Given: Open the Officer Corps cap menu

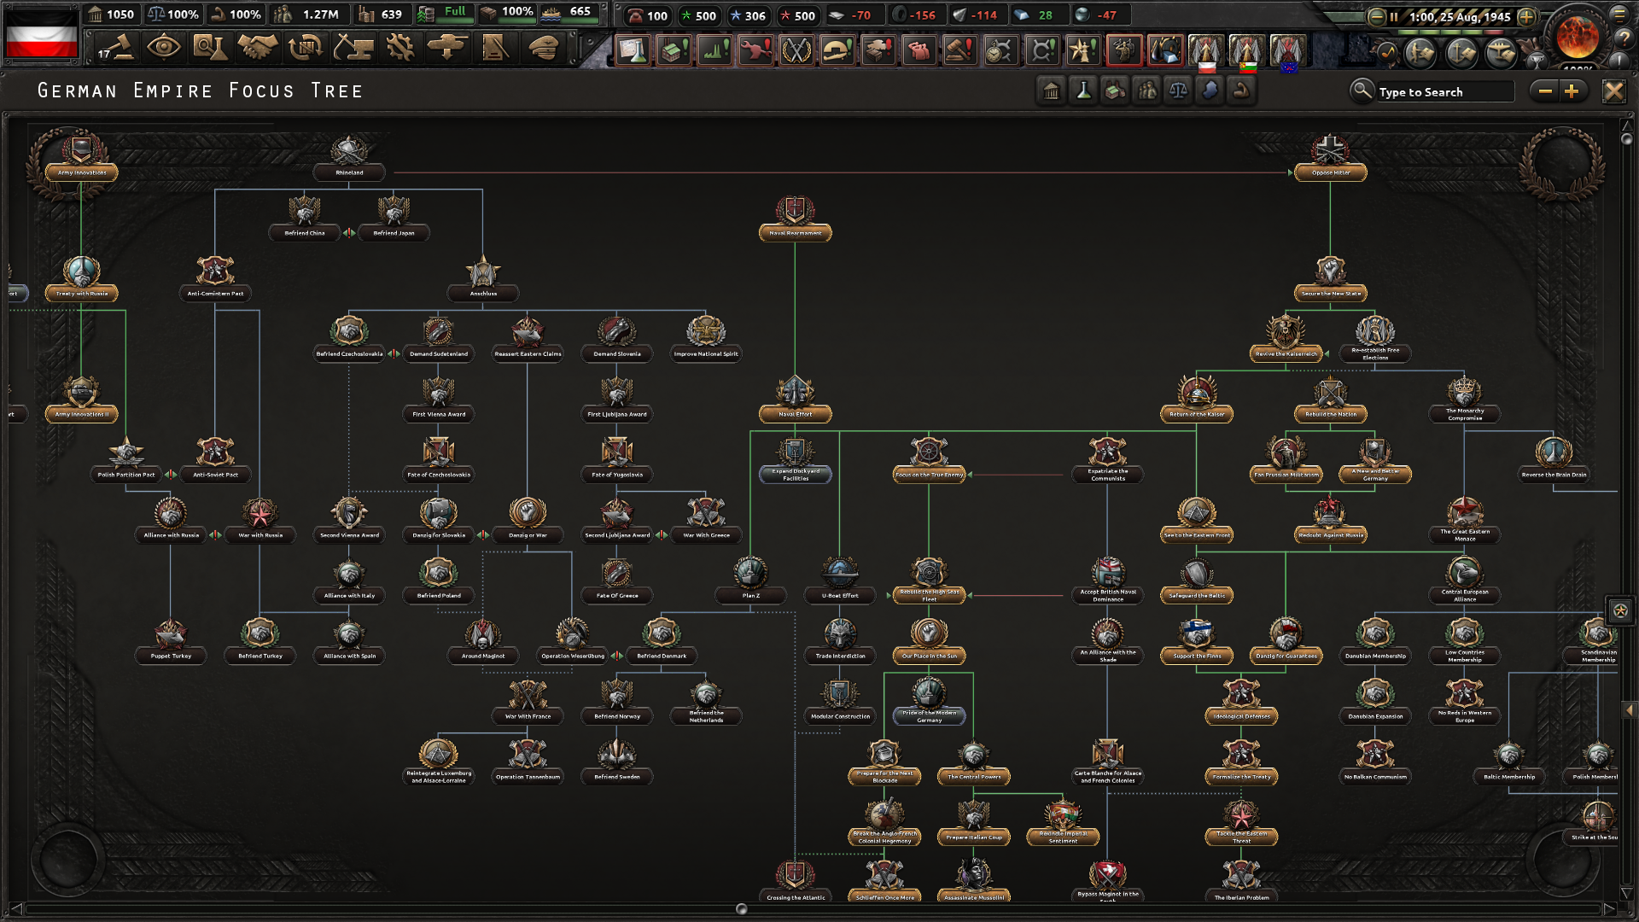Looking at the screenshot, I should pos(543,48).
